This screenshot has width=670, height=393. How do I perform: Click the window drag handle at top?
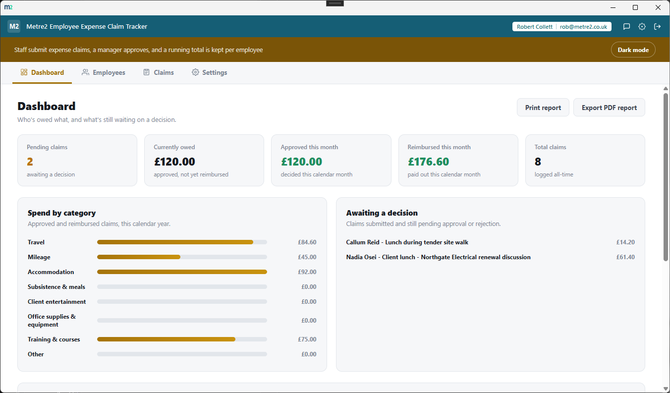335,3
